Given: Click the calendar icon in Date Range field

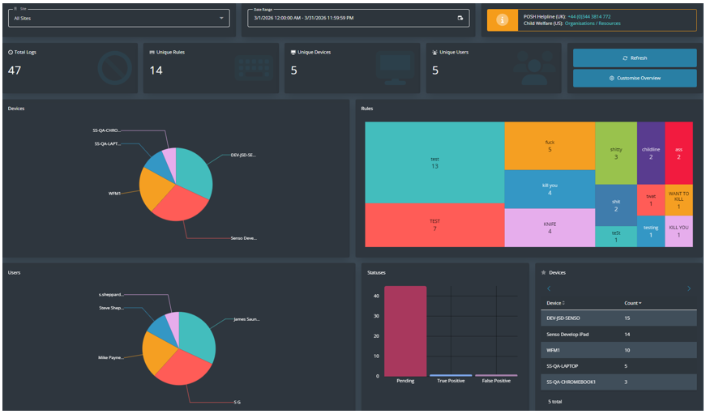Looking at the screenshot, I should coord(460,18).
